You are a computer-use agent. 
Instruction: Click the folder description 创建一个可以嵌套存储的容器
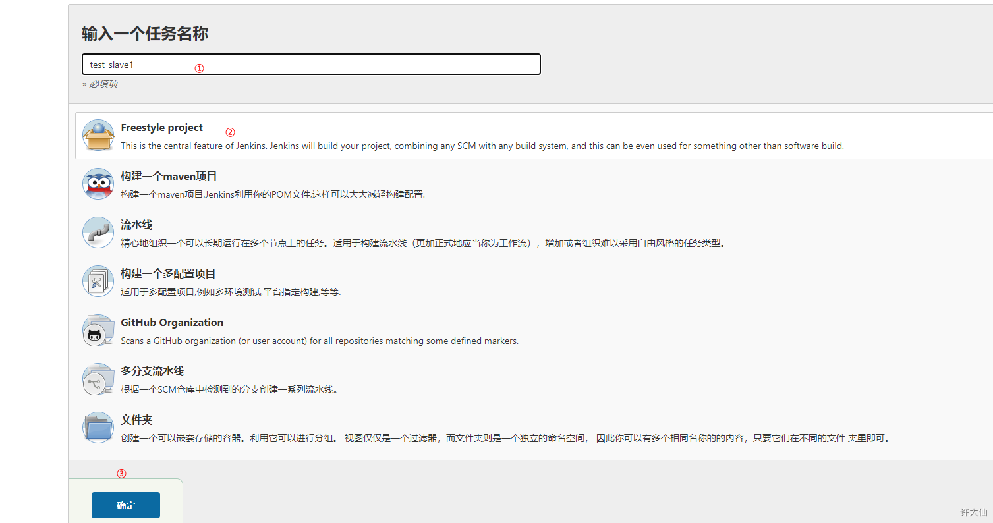pyautogui.click(x=507, y=439)
